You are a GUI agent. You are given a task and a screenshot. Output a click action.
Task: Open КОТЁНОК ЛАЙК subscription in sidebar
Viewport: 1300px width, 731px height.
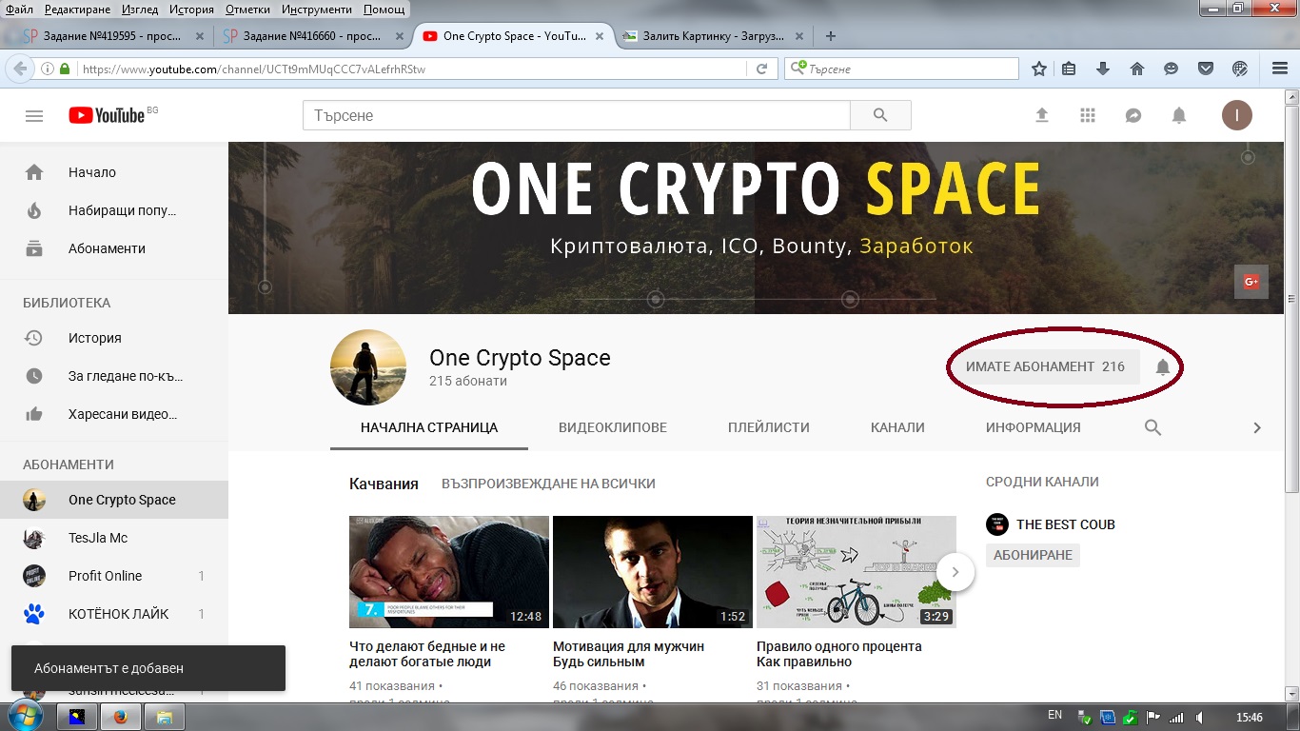[x=114, y=614]
